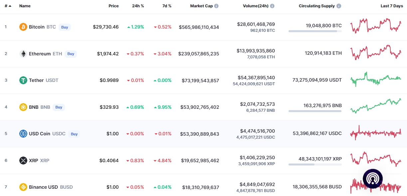This screenshot has width=407, height=196.
Task: Click Bitcoin price $29,730.46
Action: [106, 27]
